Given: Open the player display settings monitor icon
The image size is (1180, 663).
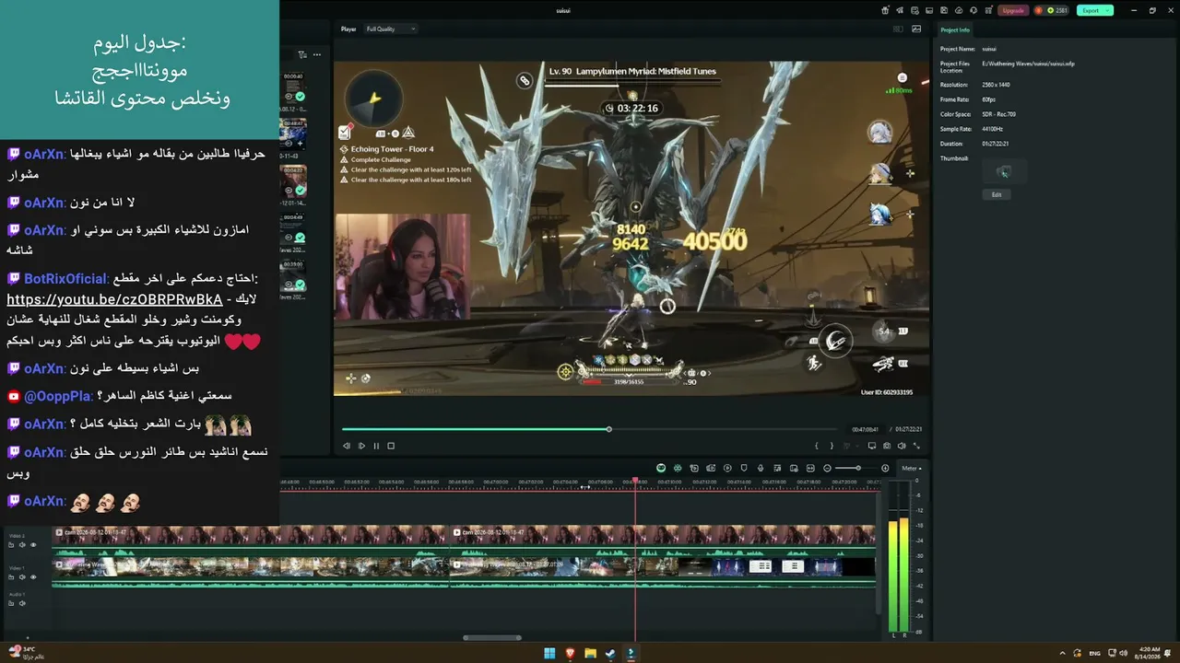Looking at the screenshot, I should point(871,446).
